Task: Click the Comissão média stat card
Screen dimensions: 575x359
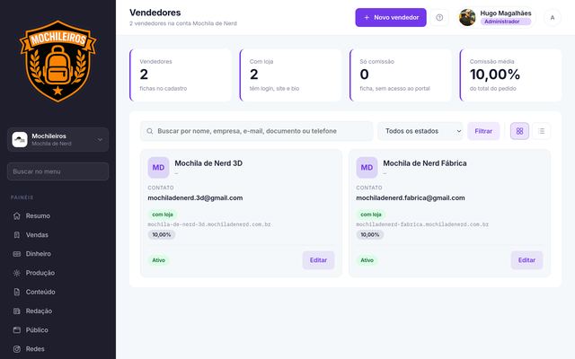Action: click(510, 75)
